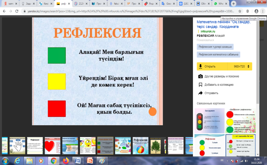267x165 pixels.
Task: Open a new browser tab
Action: click(x=233, y=4)
